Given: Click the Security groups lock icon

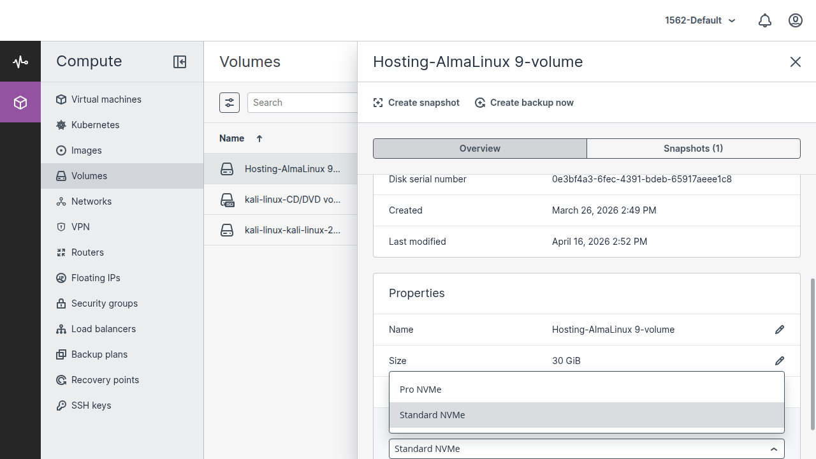Looking at the screenshot, I should pos(61,303).
